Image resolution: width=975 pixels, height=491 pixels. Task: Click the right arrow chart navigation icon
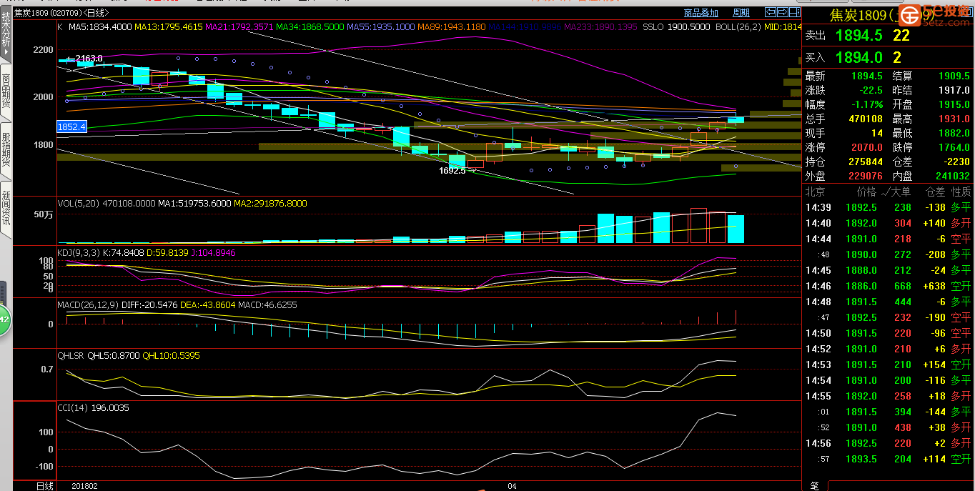783,12
